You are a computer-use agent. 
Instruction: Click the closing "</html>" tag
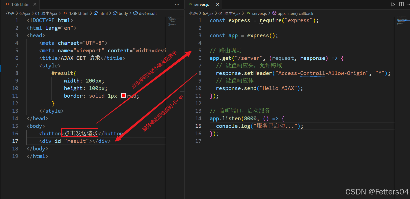[x=37, y=156]
